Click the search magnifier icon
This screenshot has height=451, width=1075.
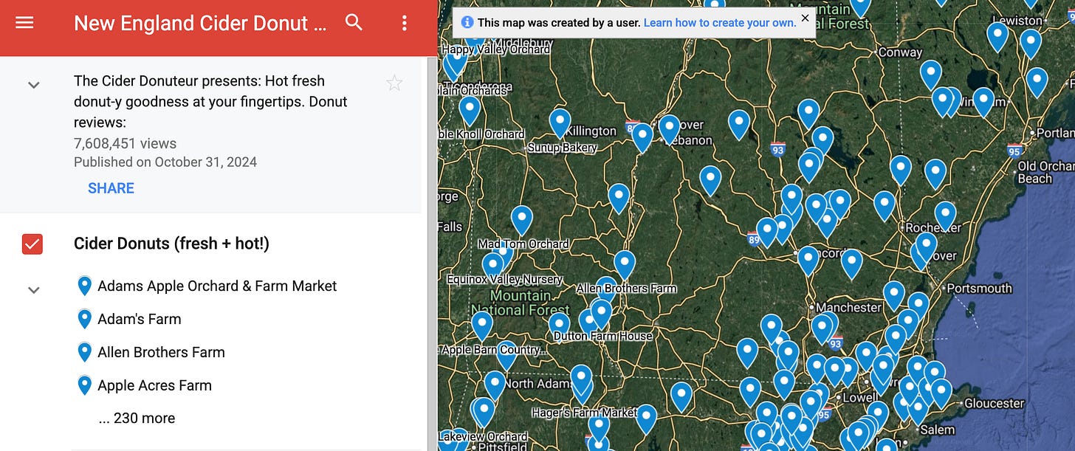(354, 23)
